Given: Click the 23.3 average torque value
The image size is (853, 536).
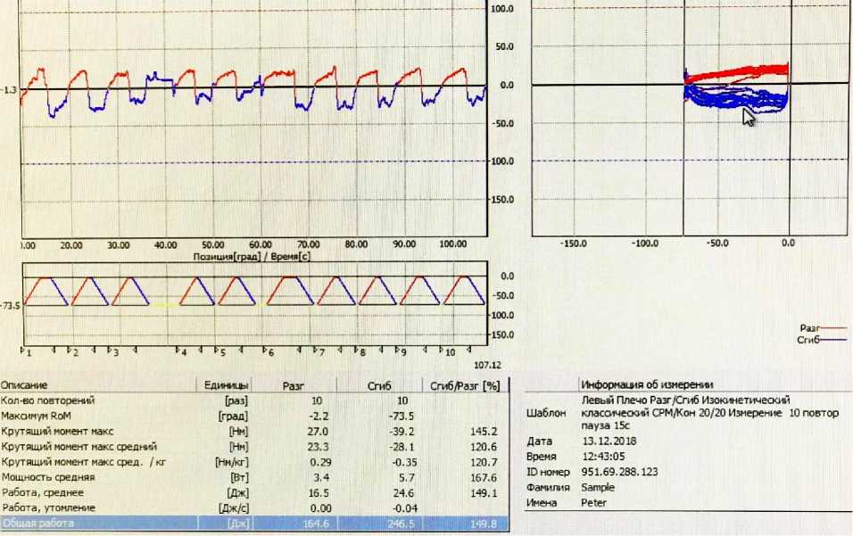Looking at the screenshot, I should (x=318, y=447).
